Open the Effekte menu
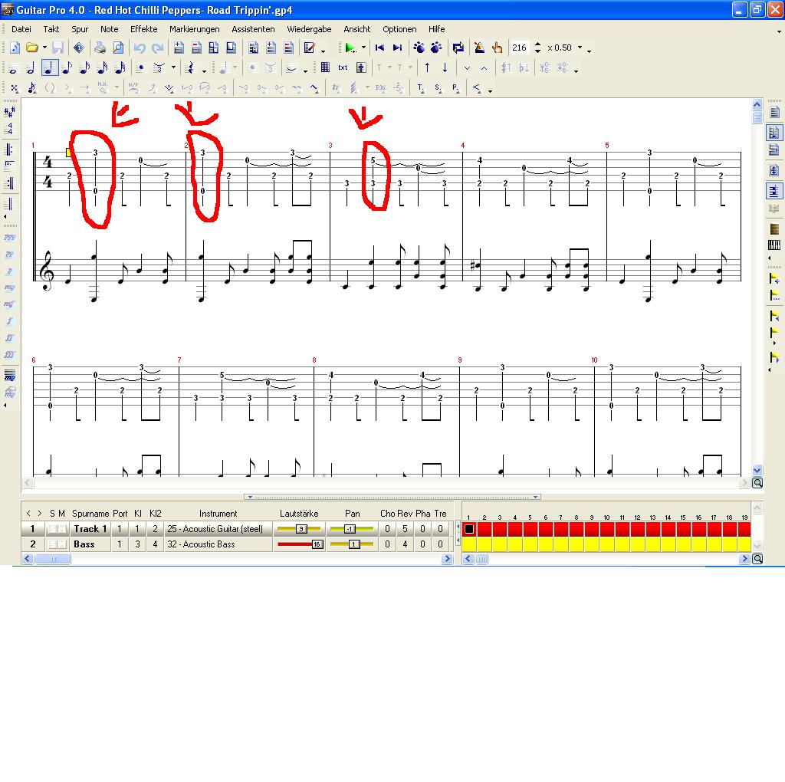The height and width of the screenshot is (782, 785). [143, 29]
